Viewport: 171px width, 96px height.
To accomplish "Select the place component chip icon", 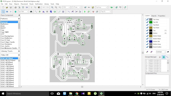I will pyautogui.click(x=16, y=12).
